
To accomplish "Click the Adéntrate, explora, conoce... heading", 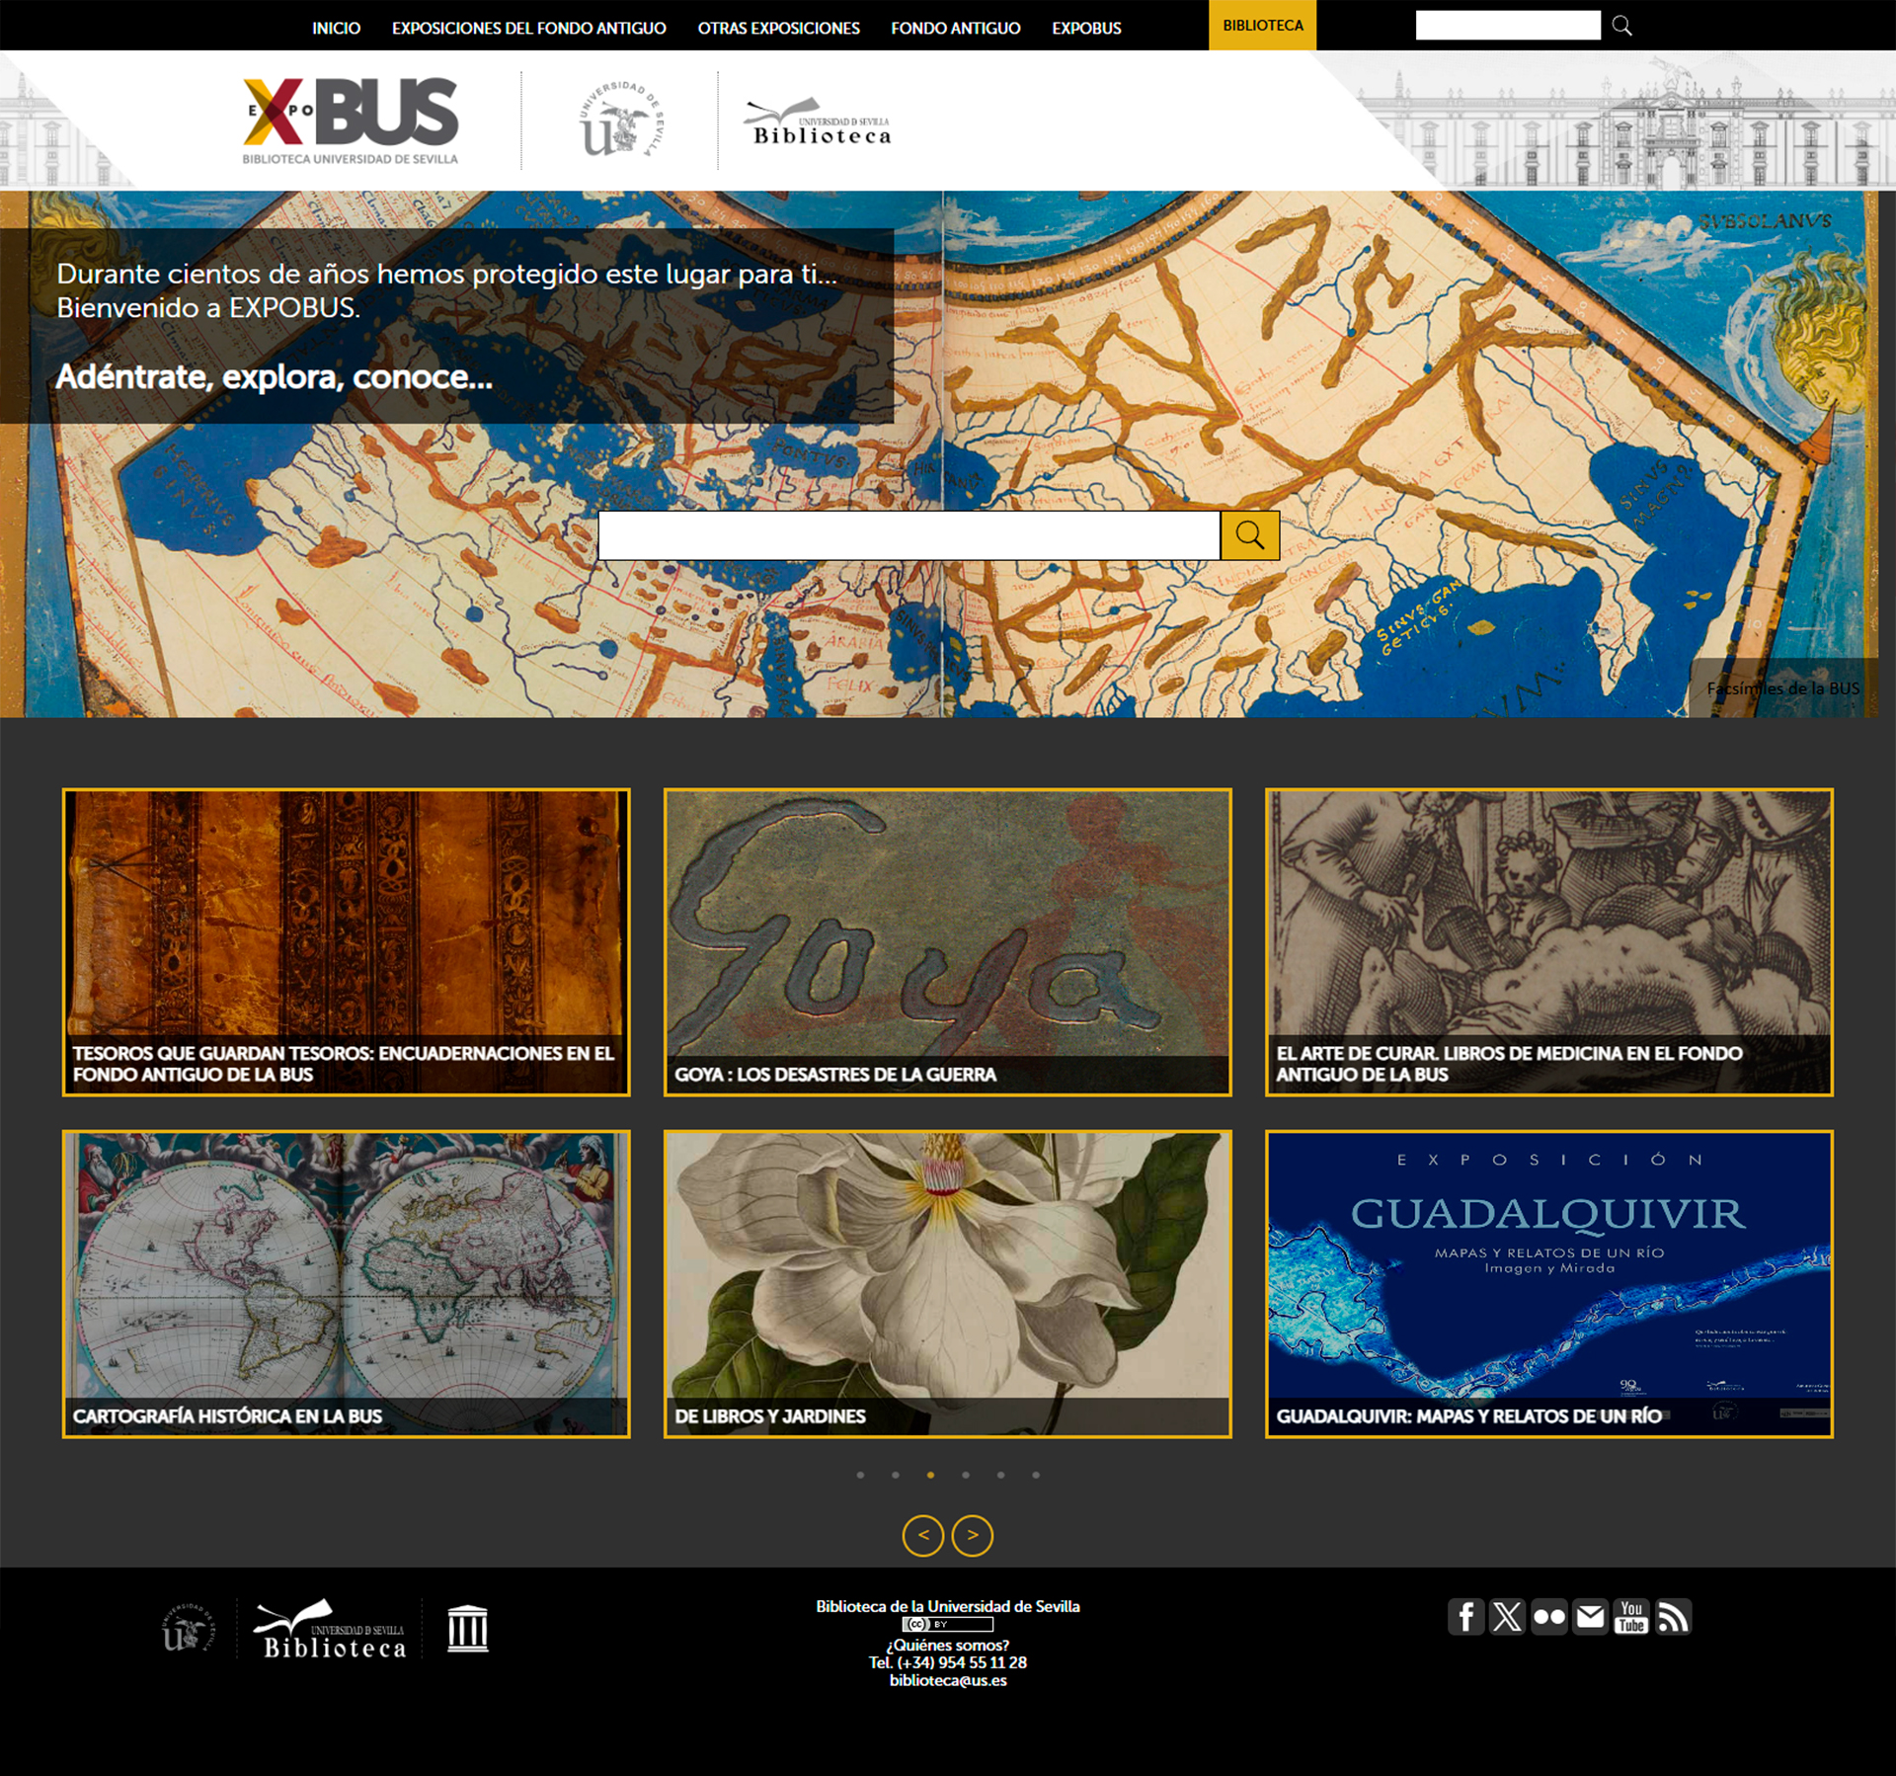I will point(274,376).
